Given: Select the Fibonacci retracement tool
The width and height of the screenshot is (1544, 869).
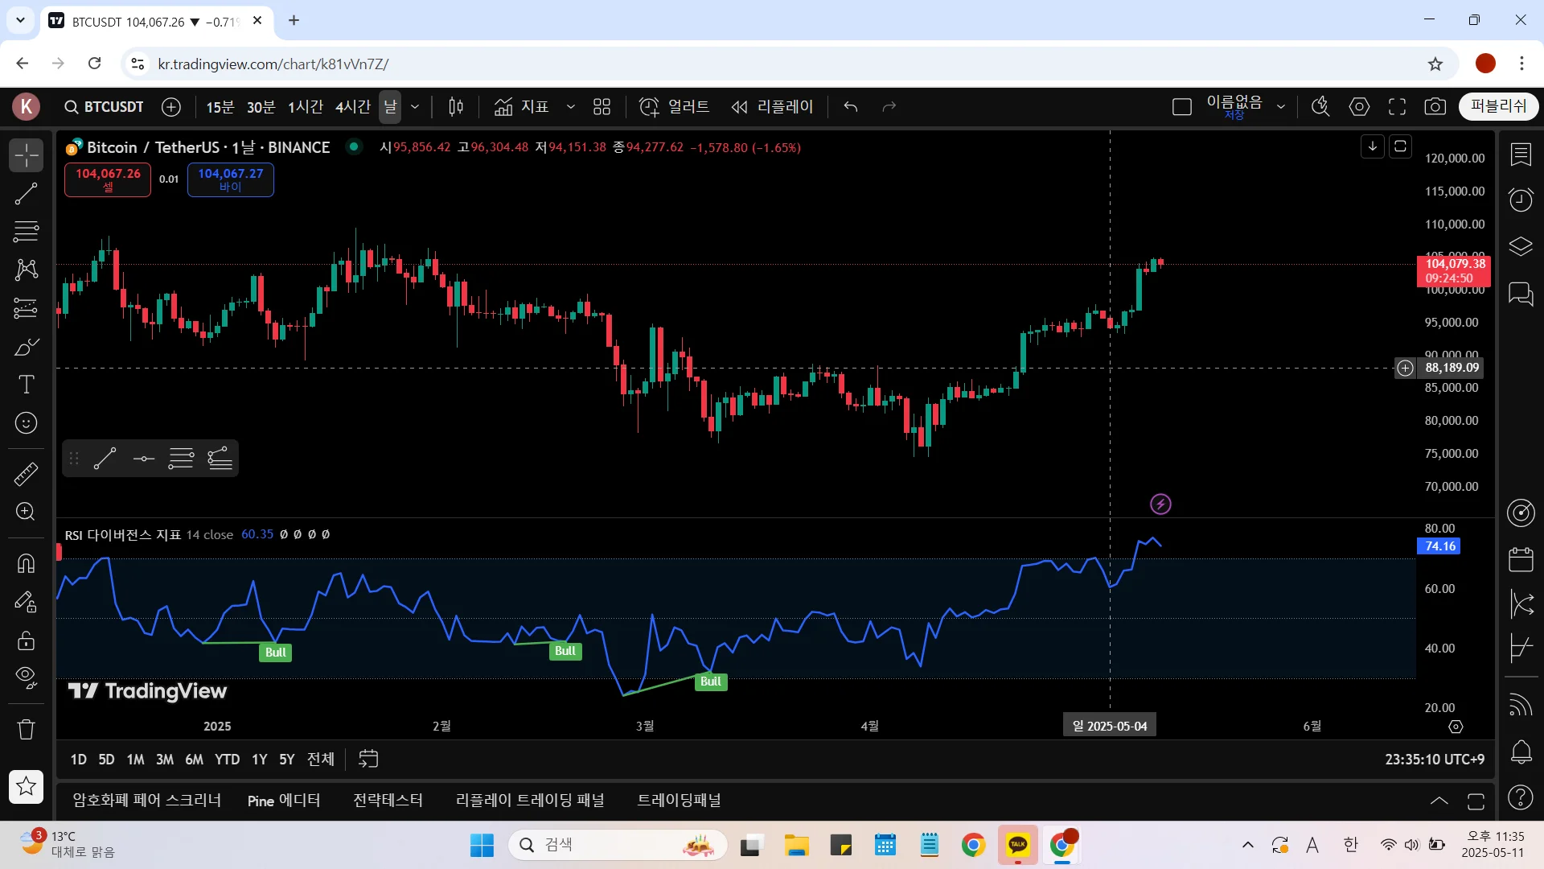Looking at the screenshot, I should click(x=26, y=232).
